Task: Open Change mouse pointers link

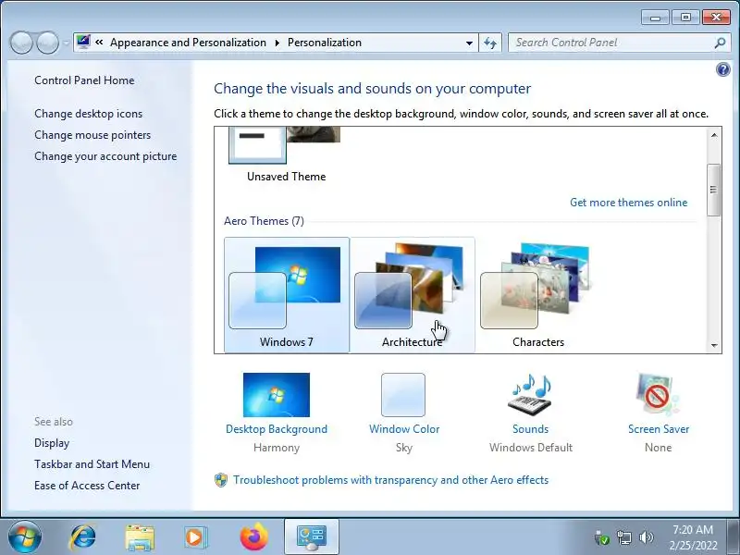Action: pos(92,135)
